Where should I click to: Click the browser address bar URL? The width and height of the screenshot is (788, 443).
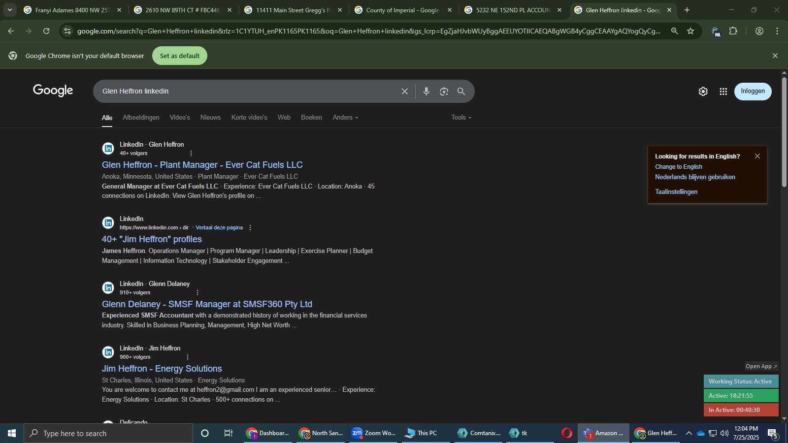tap(368, 31)
